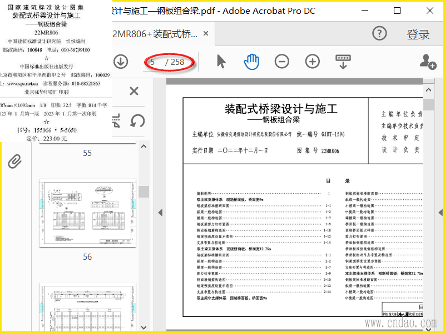Zoom in with the plus icon
The width and height of the screenshot is (445, 333).
(313, 62)
